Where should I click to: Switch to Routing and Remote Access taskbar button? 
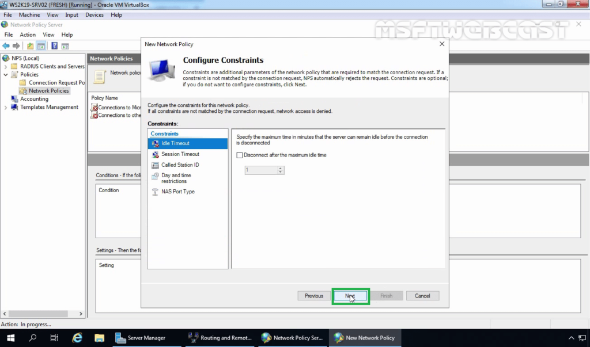tap(221, 338)
